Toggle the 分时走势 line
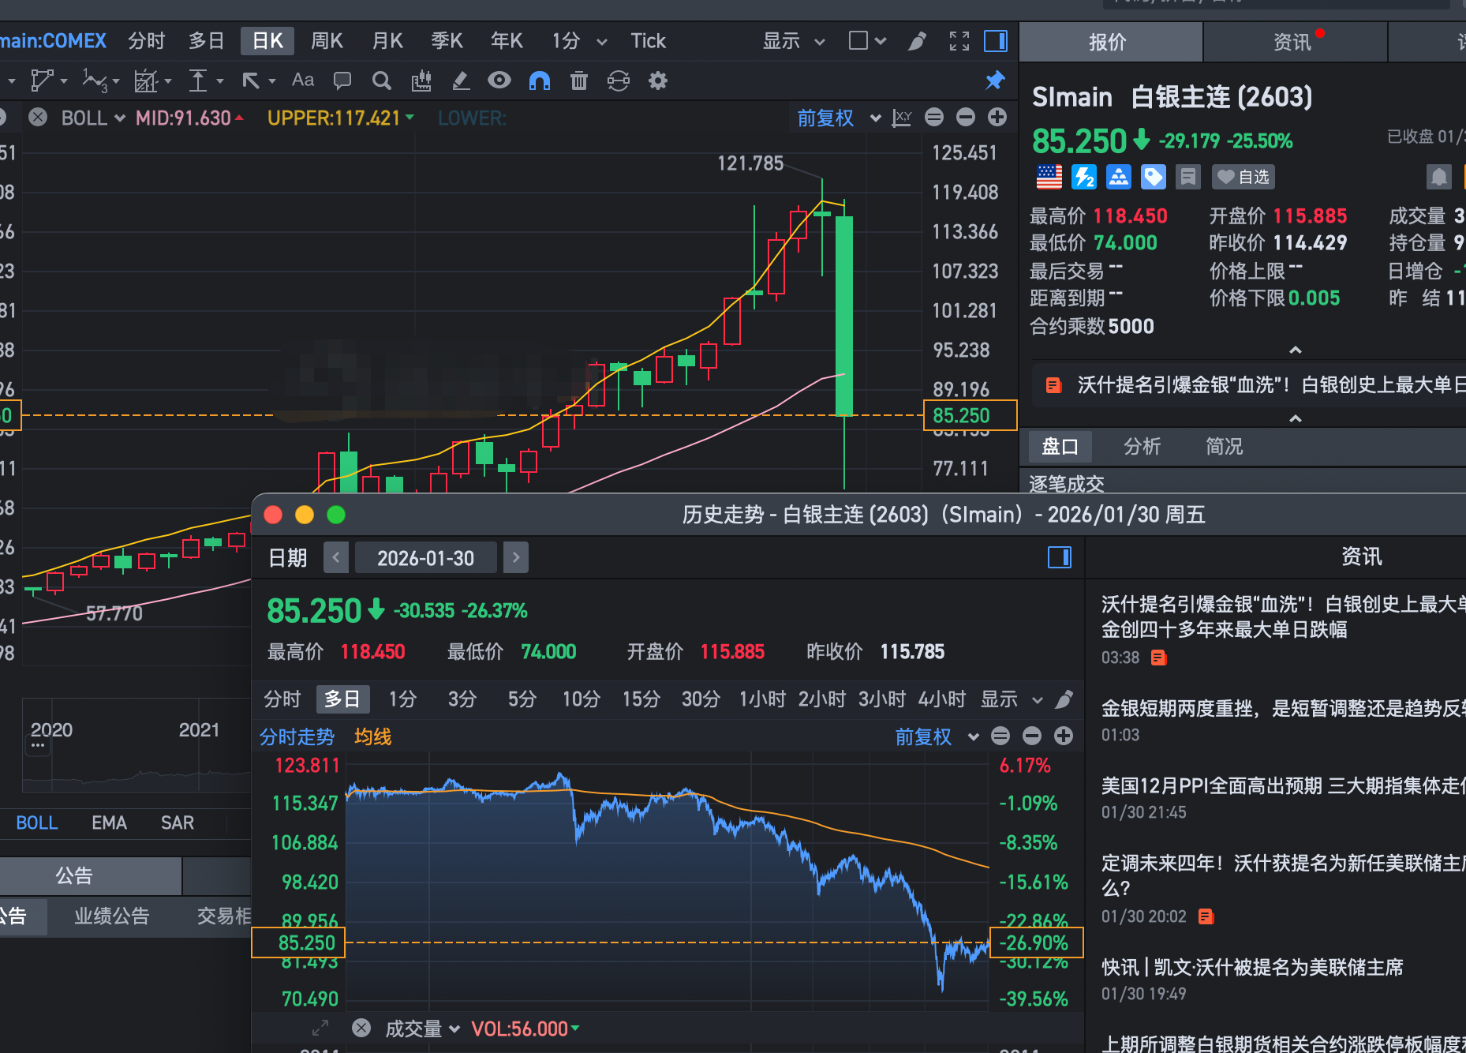 [x=297, y=736]
